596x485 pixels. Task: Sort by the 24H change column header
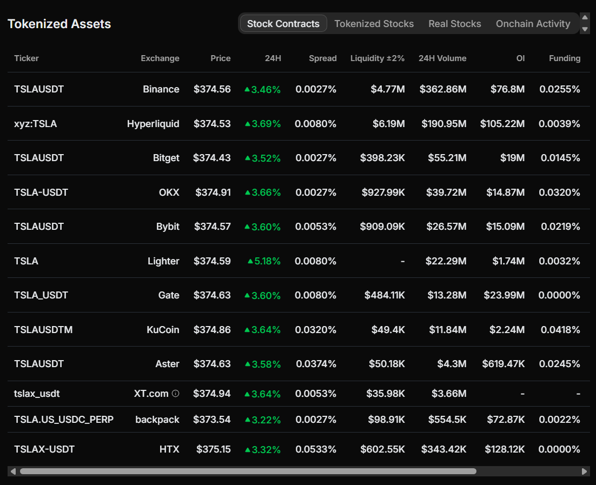(273, 58)
